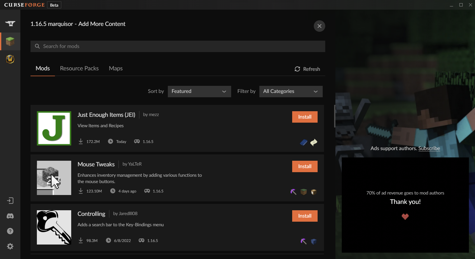475x259 pixels.
Task: Open the Sort by Featured dropdown
Action: [x=199, y=91]
